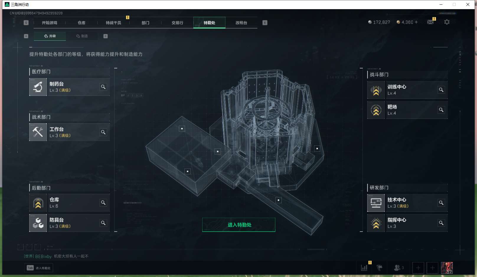Select the 技术中心 monitor icon
The image size is (477, 277).
pyautogui.click(x=376, y=203)
